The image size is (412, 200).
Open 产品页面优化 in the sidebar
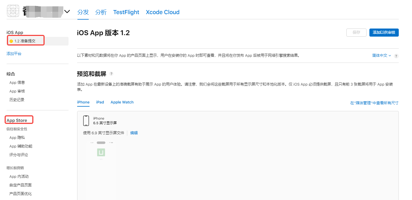pyautogui.click(x=20, y=194)
